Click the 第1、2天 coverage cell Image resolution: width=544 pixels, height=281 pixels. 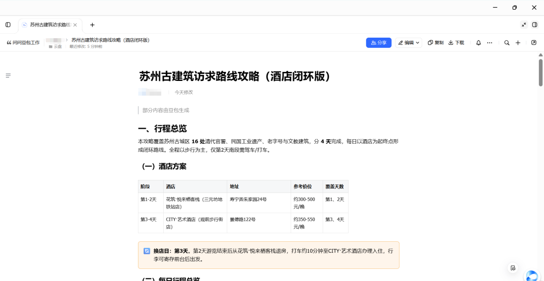click(x=335, y=203)
